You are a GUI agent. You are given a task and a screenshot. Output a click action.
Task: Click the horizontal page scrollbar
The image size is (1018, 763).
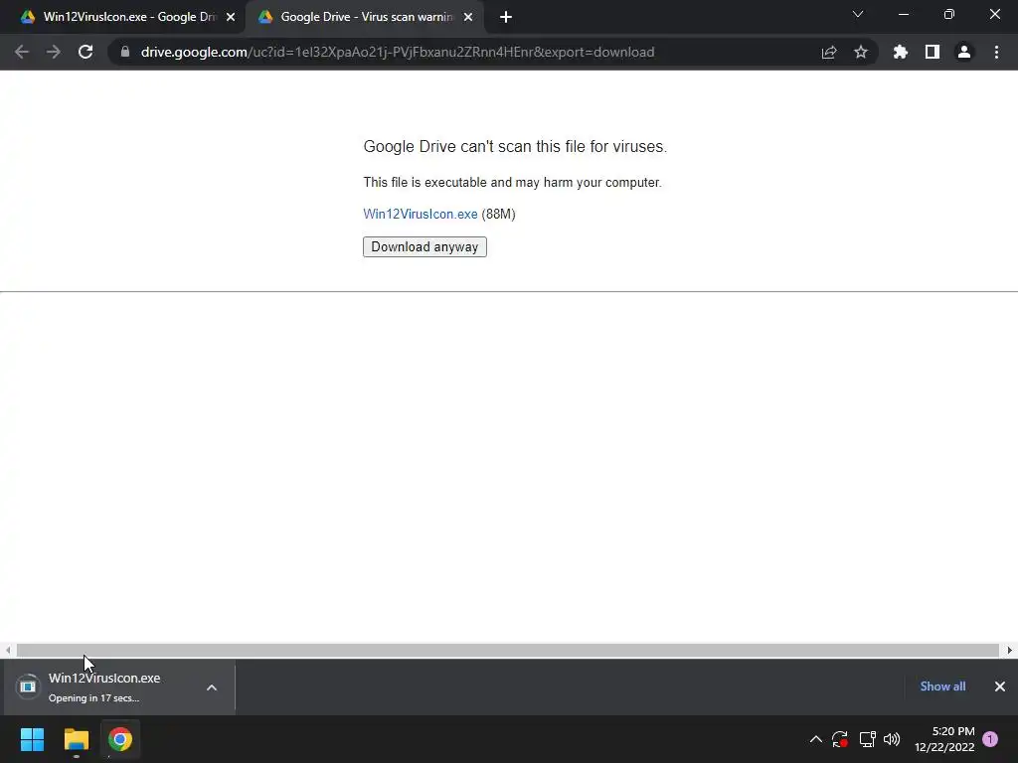coord(508,650)
